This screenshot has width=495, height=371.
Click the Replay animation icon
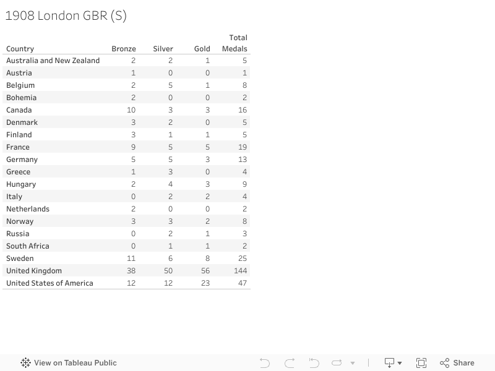point(337,363)
